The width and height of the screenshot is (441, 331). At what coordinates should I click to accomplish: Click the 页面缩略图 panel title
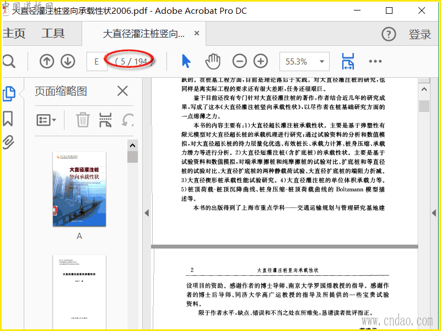pos(61,91)
